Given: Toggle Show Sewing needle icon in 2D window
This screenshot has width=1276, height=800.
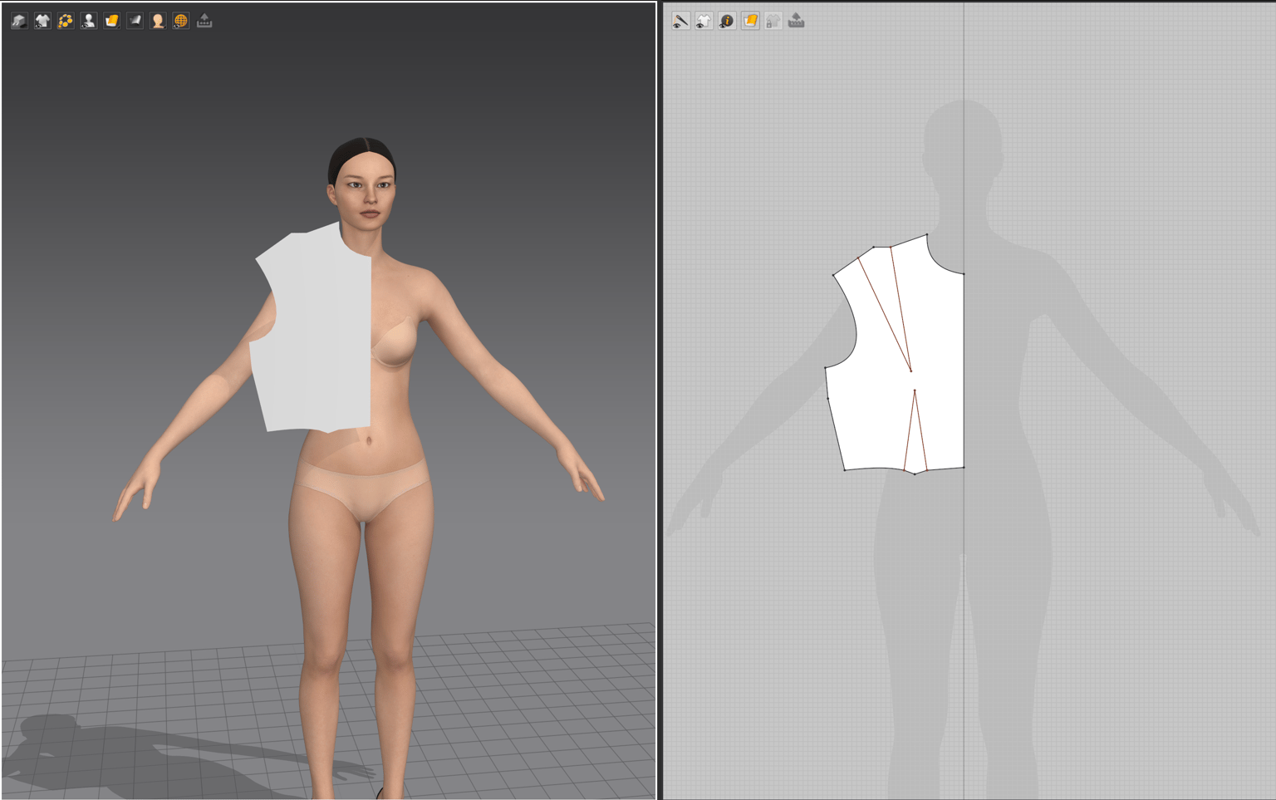Looking at the screenshot, I should click(680, 21).
